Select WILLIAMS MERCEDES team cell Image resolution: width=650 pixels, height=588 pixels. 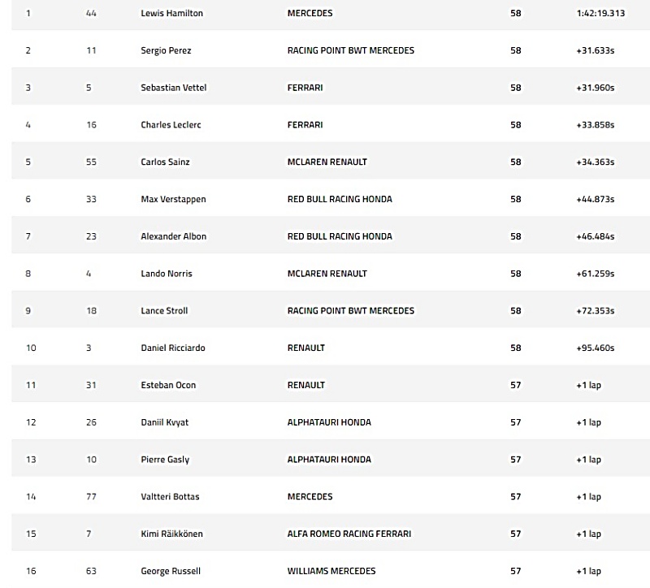pyautogui.click(x=331, y=571)
